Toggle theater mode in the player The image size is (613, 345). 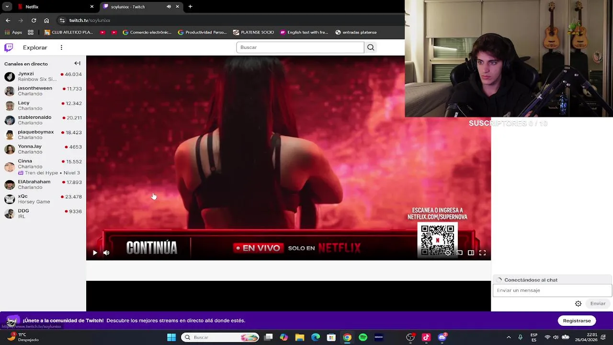pos(471,253)
